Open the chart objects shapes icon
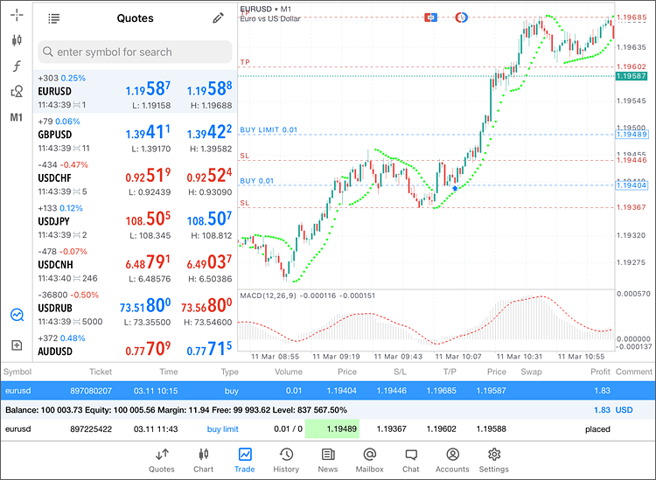Image resolution: width=656 pixels, height=480 pixels. [x=17, y=91]
